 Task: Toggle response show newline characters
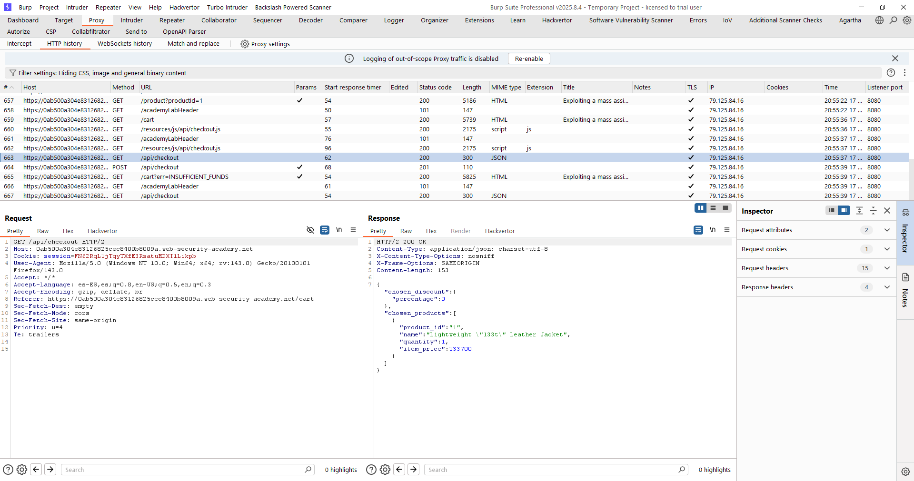coord(712,230)
